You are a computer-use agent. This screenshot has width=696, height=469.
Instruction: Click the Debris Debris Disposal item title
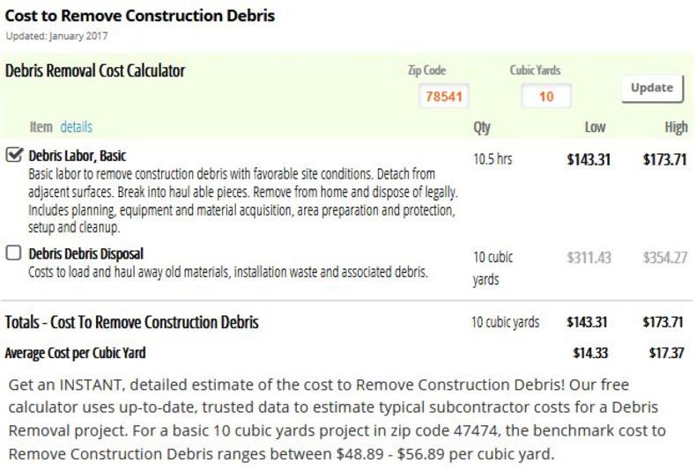coord(86,253)
